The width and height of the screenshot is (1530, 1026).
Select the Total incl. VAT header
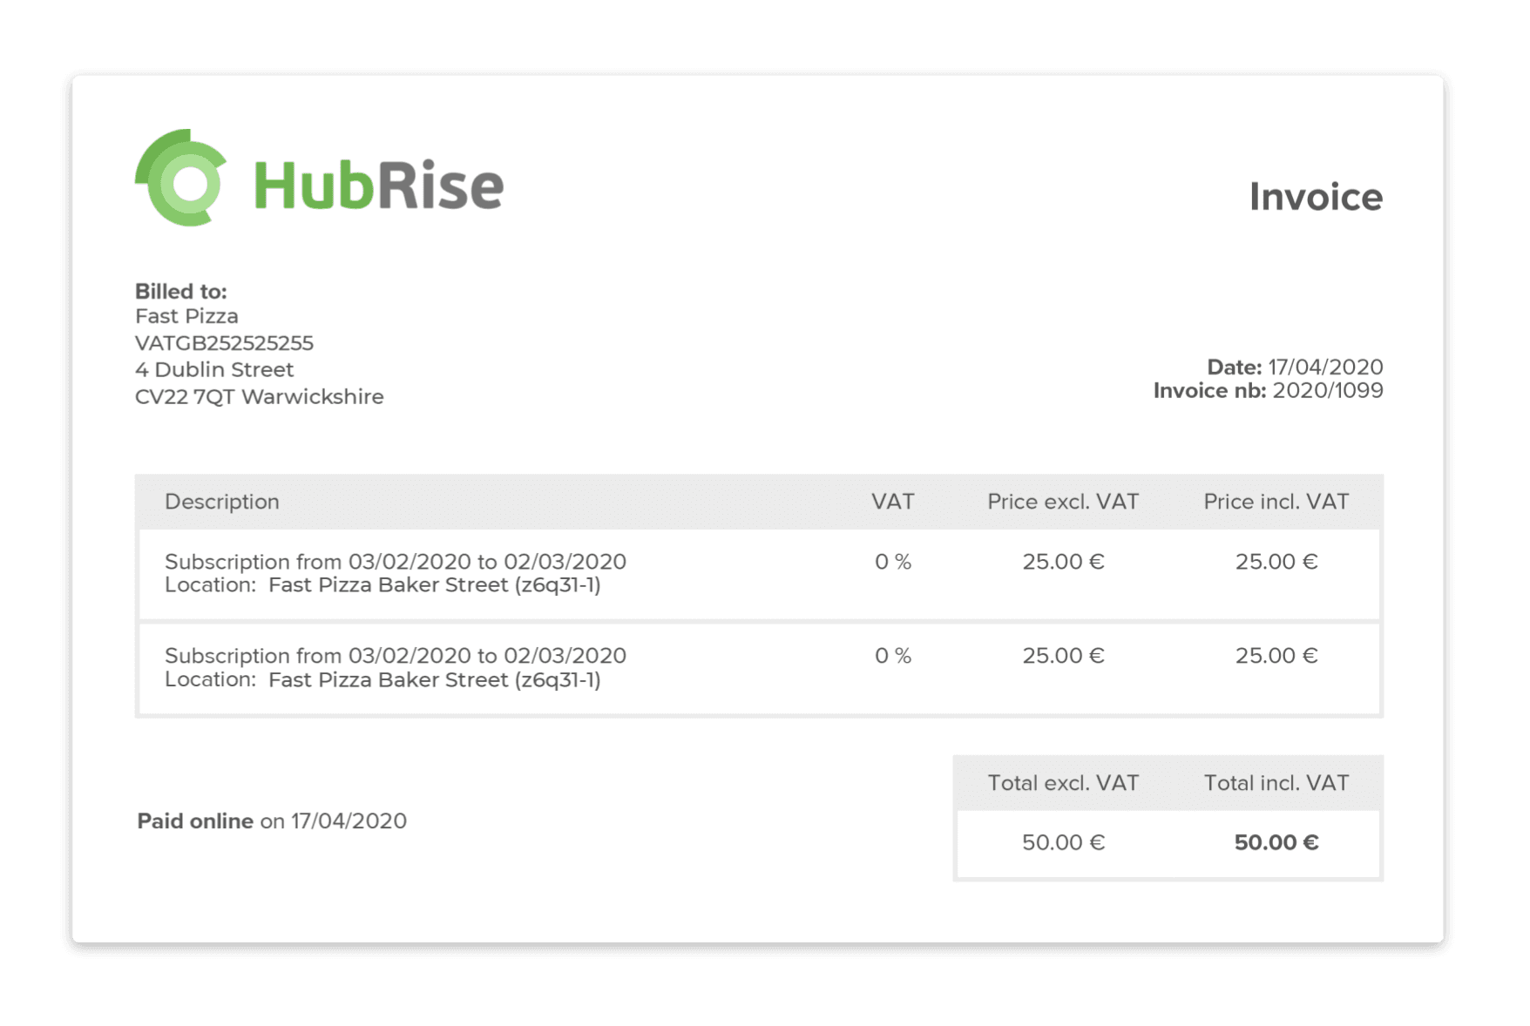pyautogui.click(x=1276, y=782)
